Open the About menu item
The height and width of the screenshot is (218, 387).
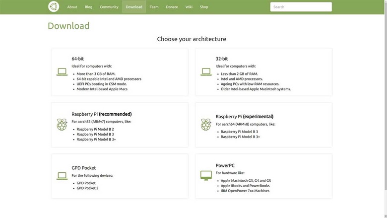click(72, 7)
